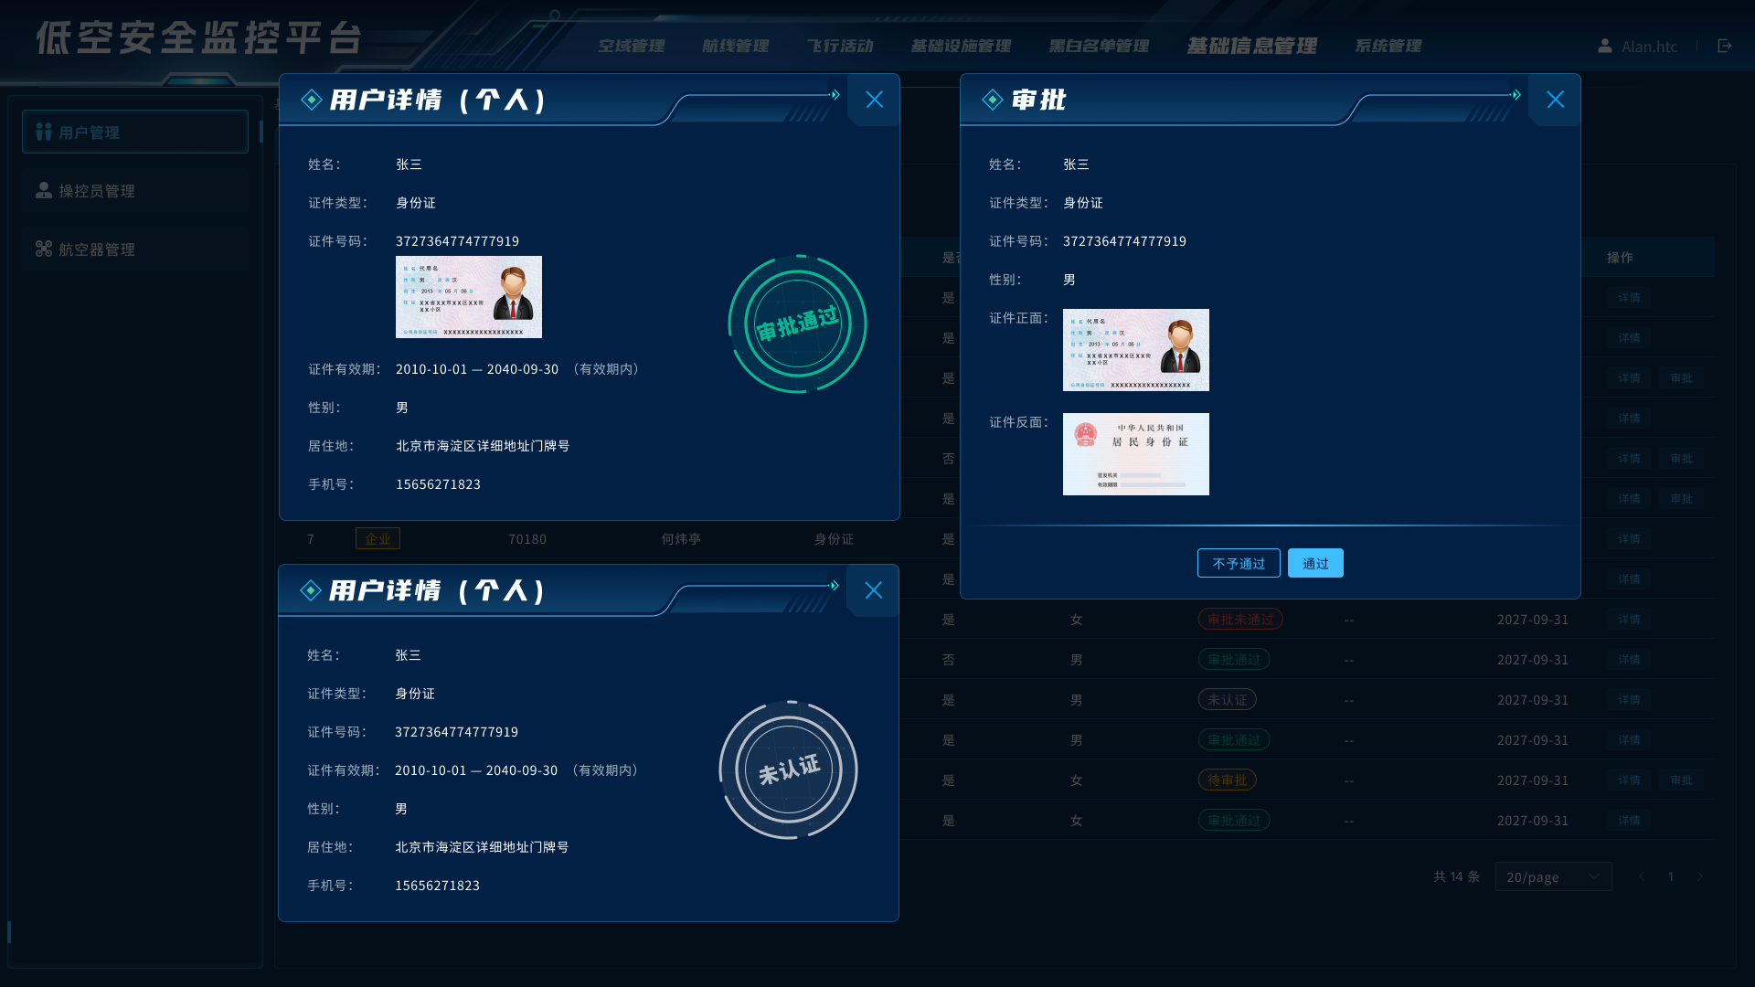Click the 未认证 stamp in lower dialog
1755x987 pixels.
click(788, 770)
